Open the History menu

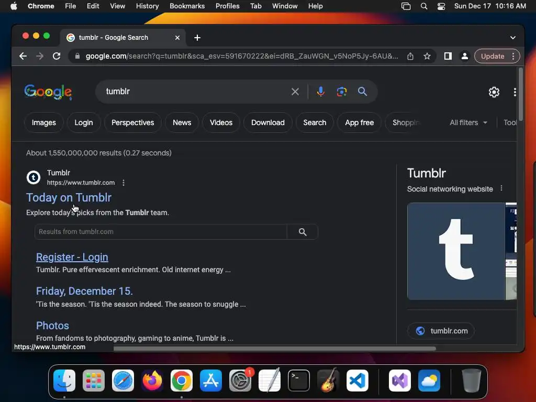coord(147,6)
